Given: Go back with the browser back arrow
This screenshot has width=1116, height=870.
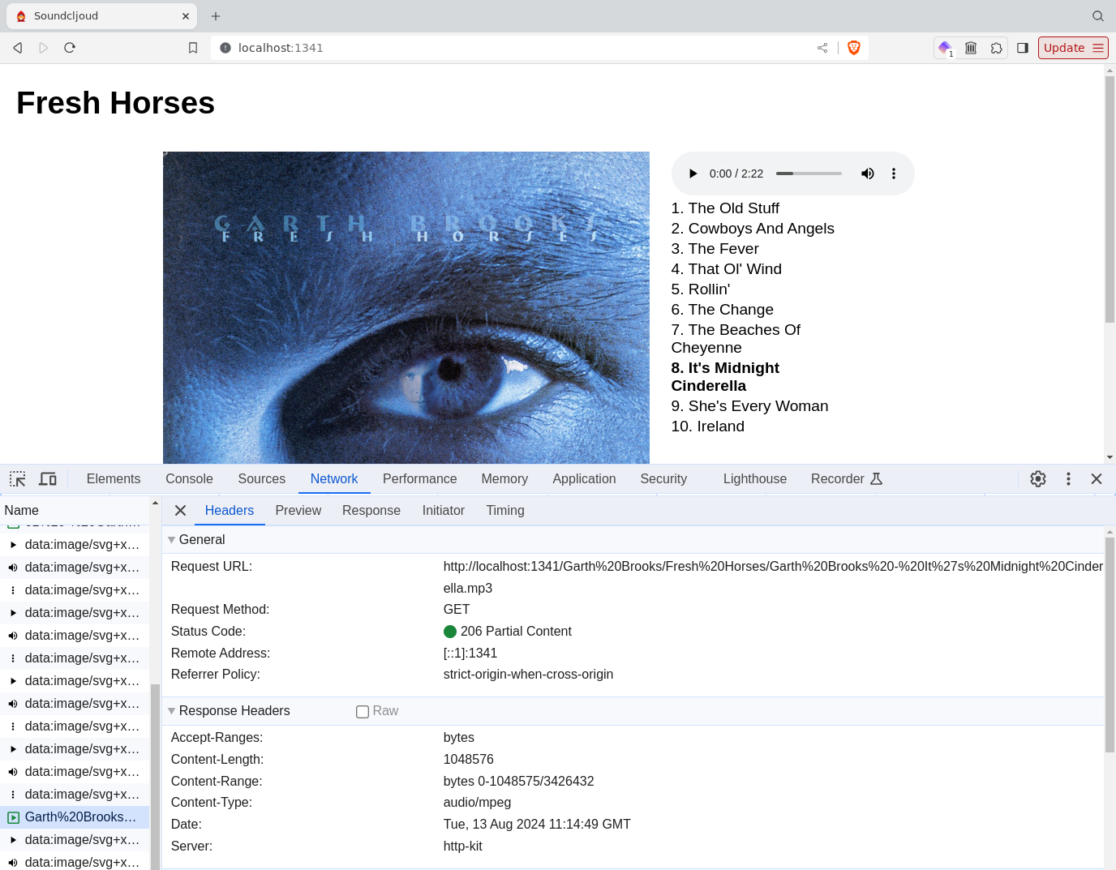Looking at the screenshot, I should [18, 48].
